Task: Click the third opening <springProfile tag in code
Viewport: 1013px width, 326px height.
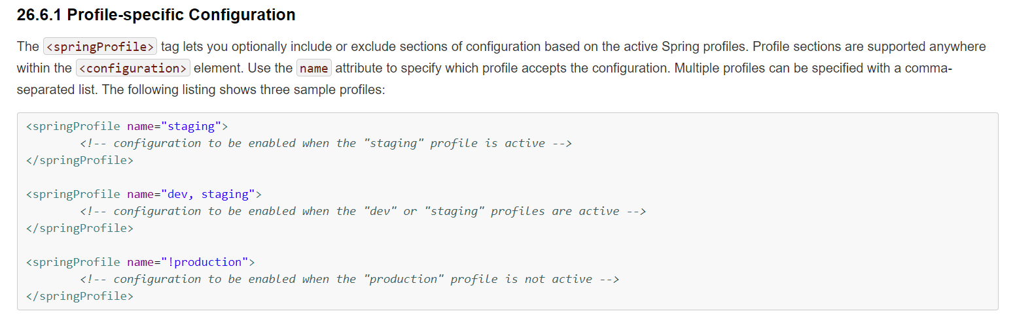Action: (73, 262)
